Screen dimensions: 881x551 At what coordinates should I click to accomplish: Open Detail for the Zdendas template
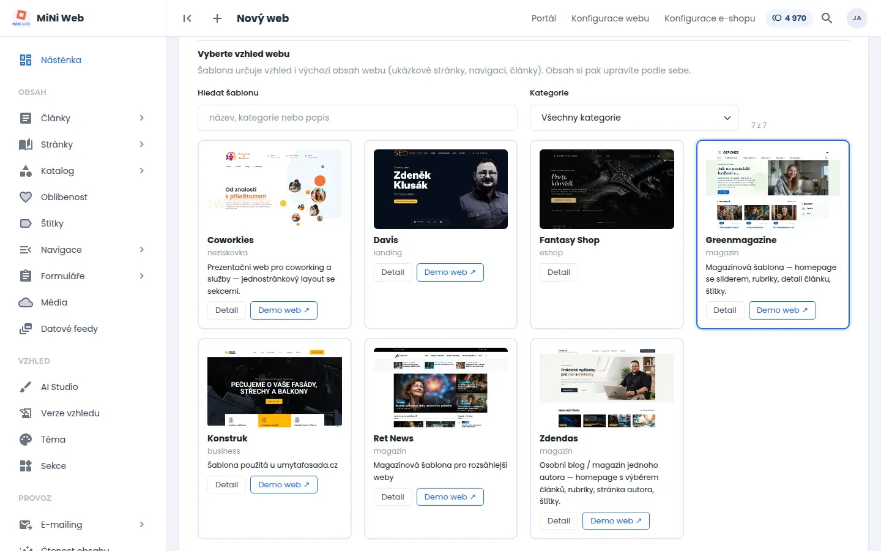[x=559, y=521]
